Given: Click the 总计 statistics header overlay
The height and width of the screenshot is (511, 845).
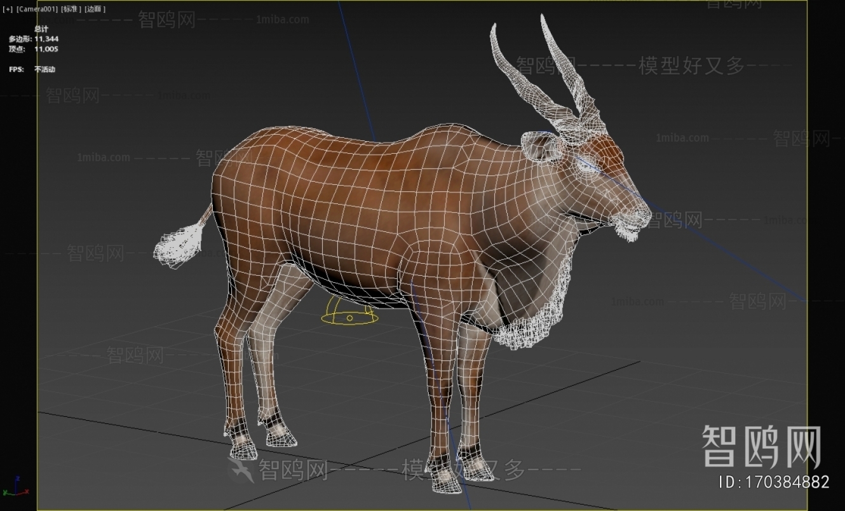Looking at the screenshot, I should tap(41, 29).
